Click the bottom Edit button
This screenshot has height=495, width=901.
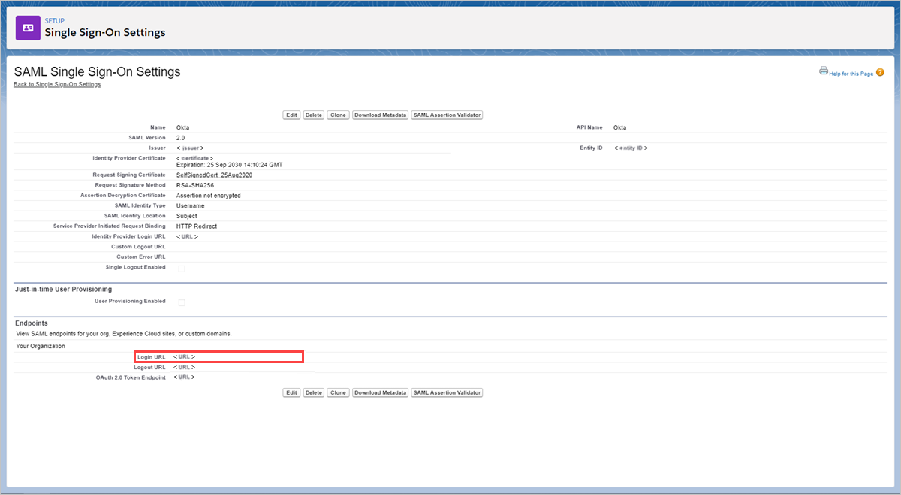tap(291, 391)
